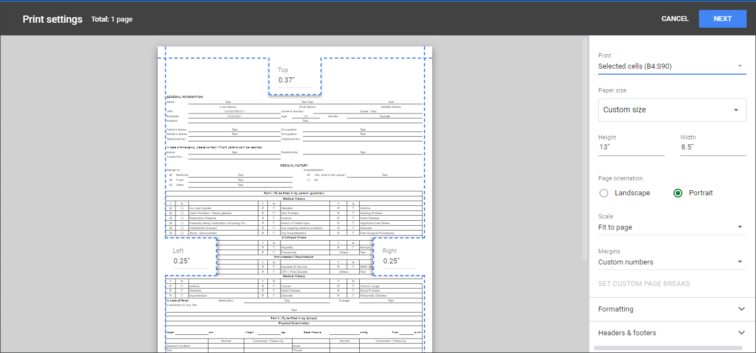
Task: Open the Paper size Custom size dropdown
Action: tap(672, 110)
